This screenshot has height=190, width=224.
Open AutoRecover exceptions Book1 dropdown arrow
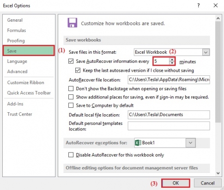(190, 143)
